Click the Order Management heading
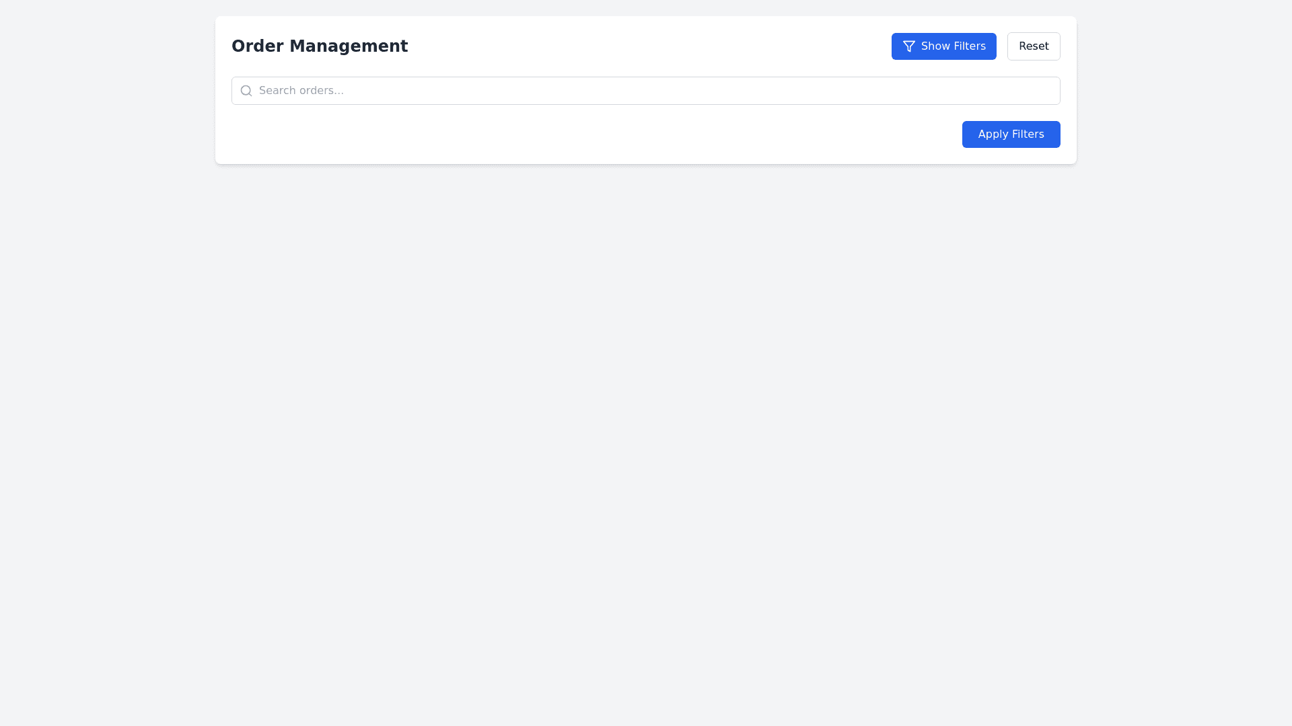Image resolution: width=1292 pixels, height=726 pixels. pyautogui.click(x=320, y=46)
